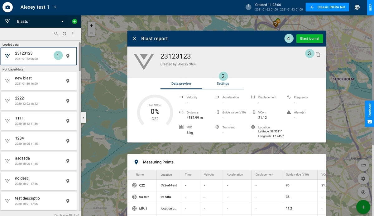Viewport: 374px width, 216px height.
Task: Close the Blast report panel
Action: [x=134, y=38]
